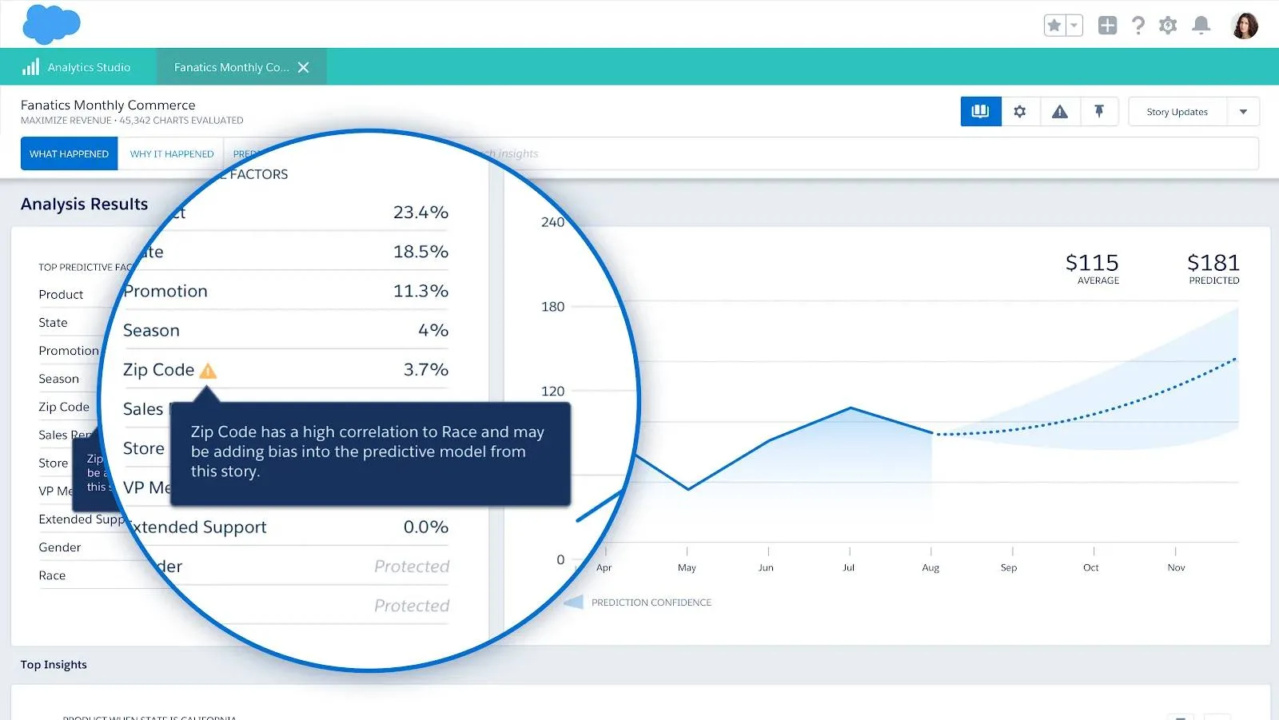Expand the favorites list dropdown arrow

coord(1074,26)
